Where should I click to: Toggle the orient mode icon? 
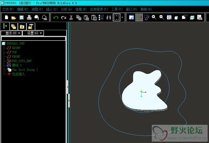pyautogui.click(x=146, y=17)
